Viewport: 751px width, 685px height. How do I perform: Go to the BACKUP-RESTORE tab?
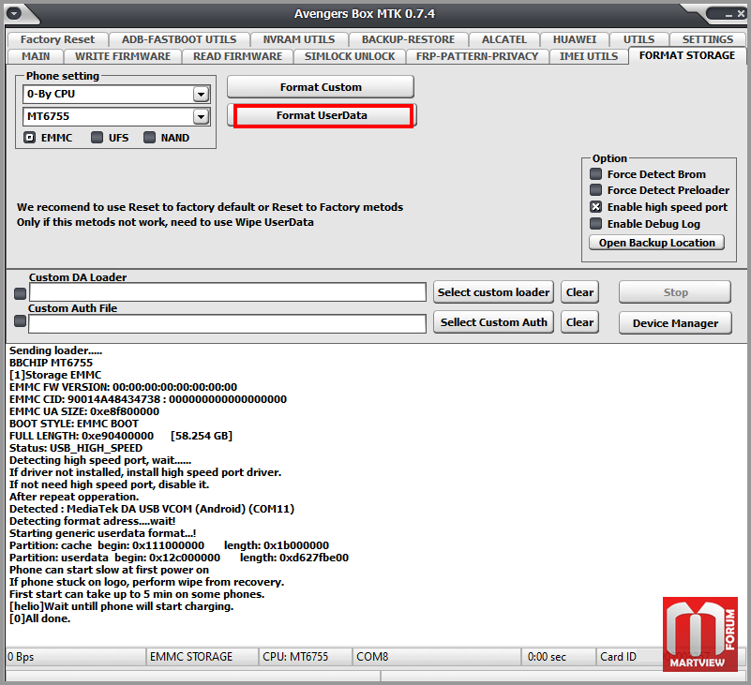coord(408,39)
